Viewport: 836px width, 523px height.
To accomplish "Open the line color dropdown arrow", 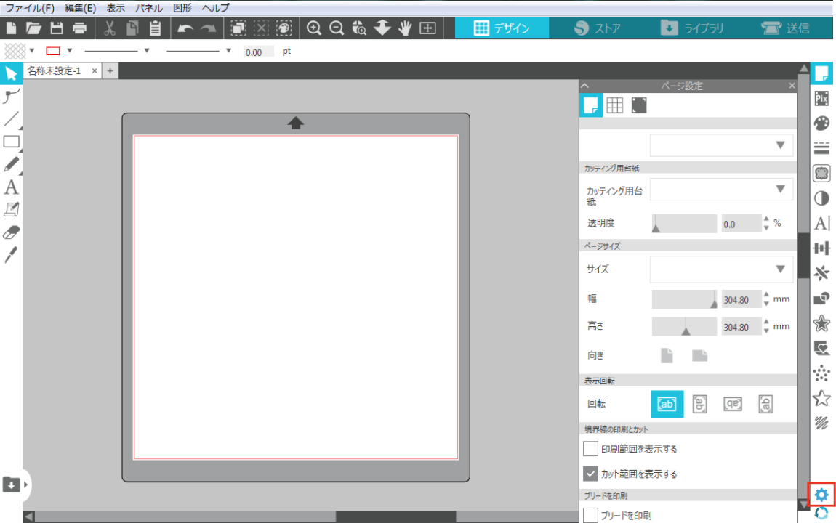I will tap(70, 51).
